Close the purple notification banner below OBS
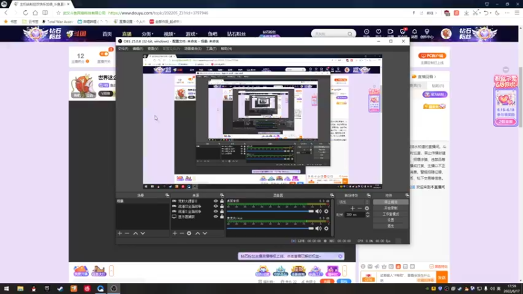 [x=340, y=256]
